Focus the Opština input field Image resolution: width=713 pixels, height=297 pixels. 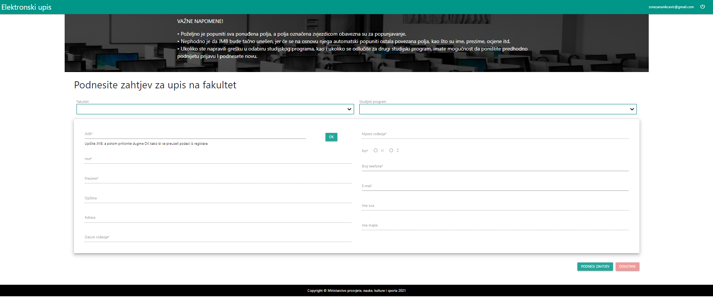(218, 199)
